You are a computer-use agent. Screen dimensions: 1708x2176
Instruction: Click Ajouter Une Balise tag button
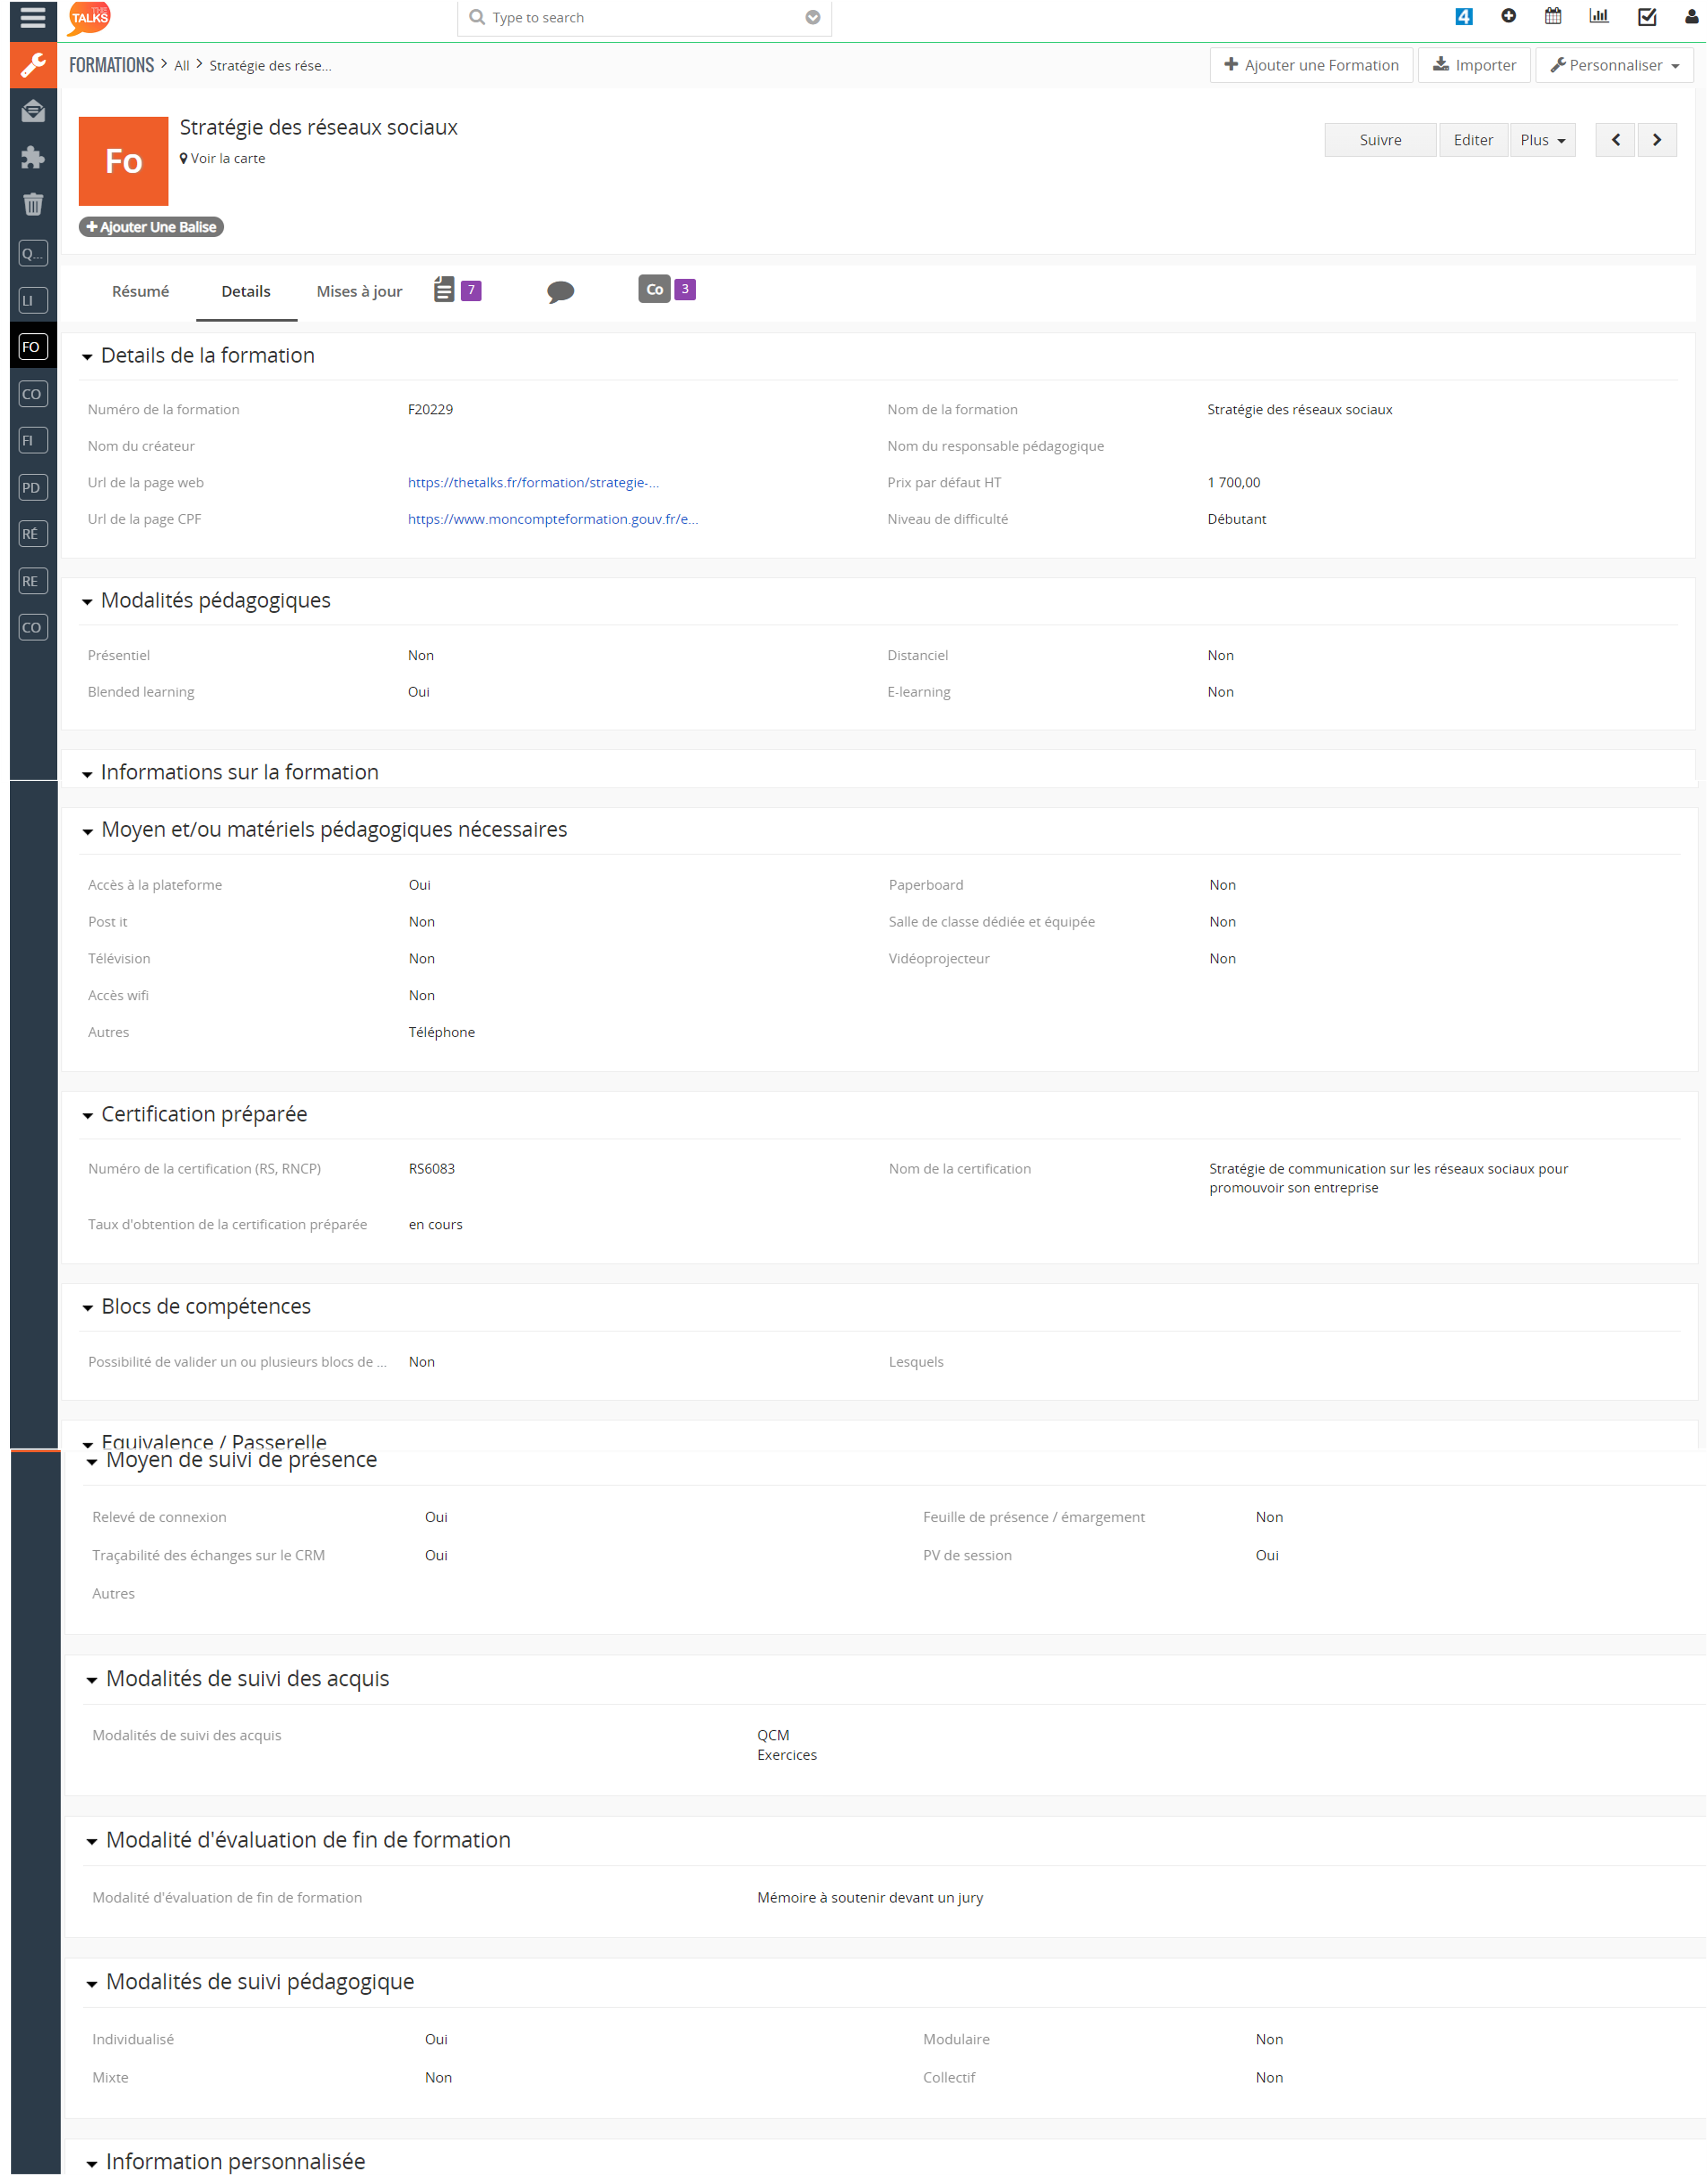click(x=151, y=227)
